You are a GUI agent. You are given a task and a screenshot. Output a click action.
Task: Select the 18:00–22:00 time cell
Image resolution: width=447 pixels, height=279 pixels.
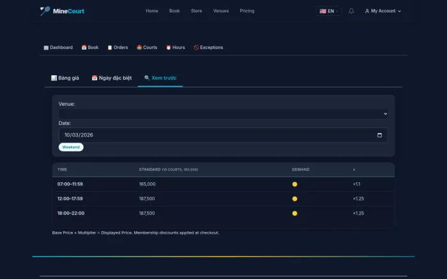point(71,213)
